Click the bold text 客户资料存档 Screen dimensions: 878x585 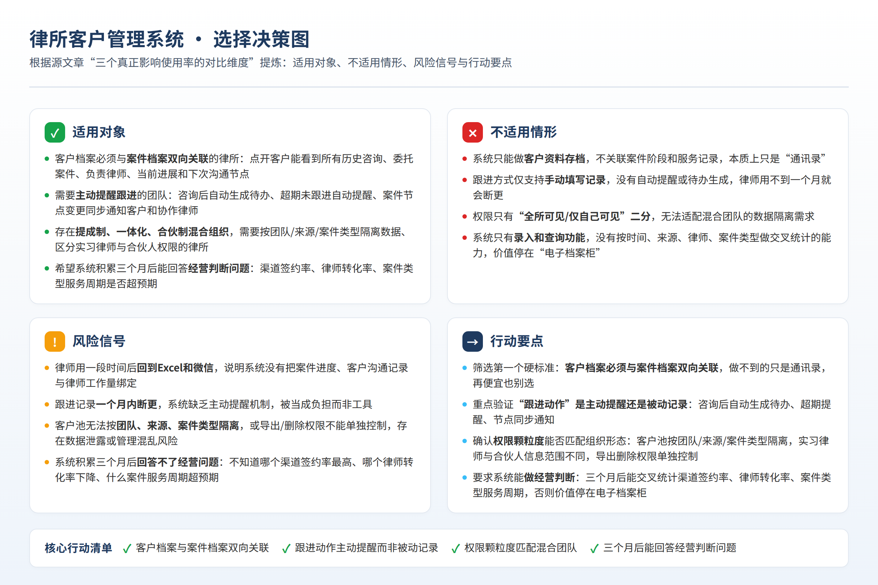coord(554,159)
